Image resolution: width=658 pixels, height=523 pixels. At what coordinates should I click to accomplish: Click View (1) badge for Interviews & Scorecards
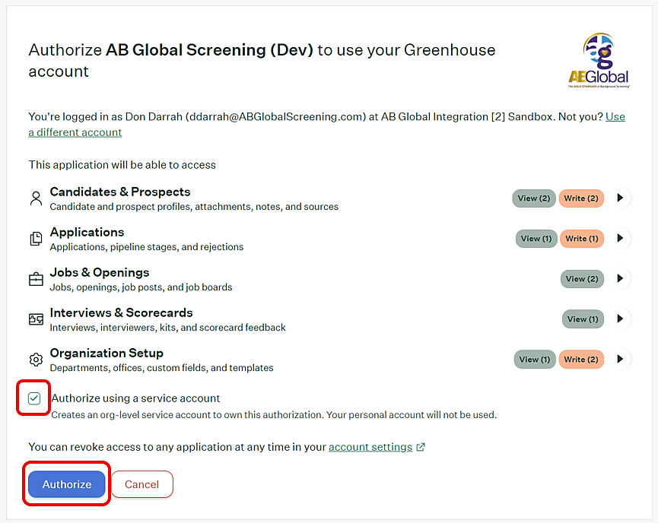point(583,319)
